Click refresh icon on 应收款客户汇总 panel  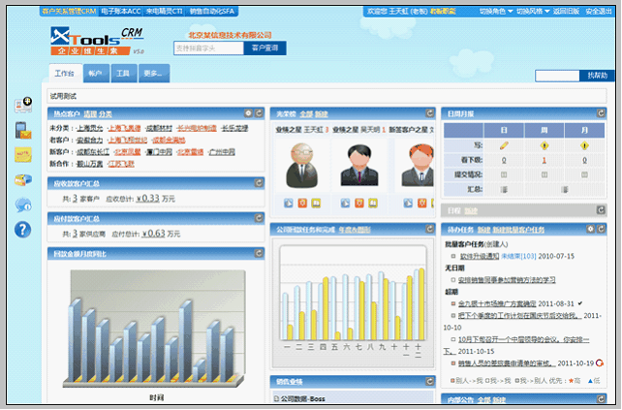[x=259, y=181]
